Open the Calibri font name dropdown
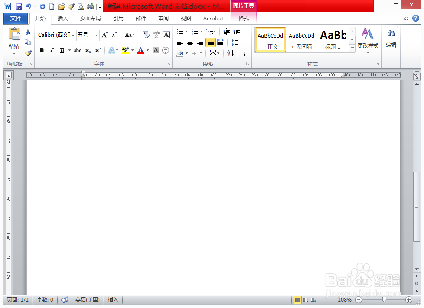 point(73,36)
